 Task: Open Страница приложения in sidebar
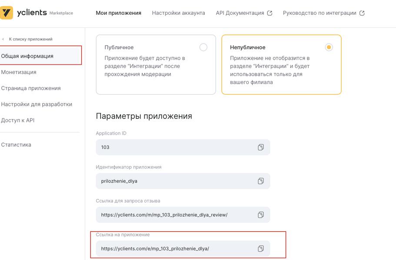31,88
